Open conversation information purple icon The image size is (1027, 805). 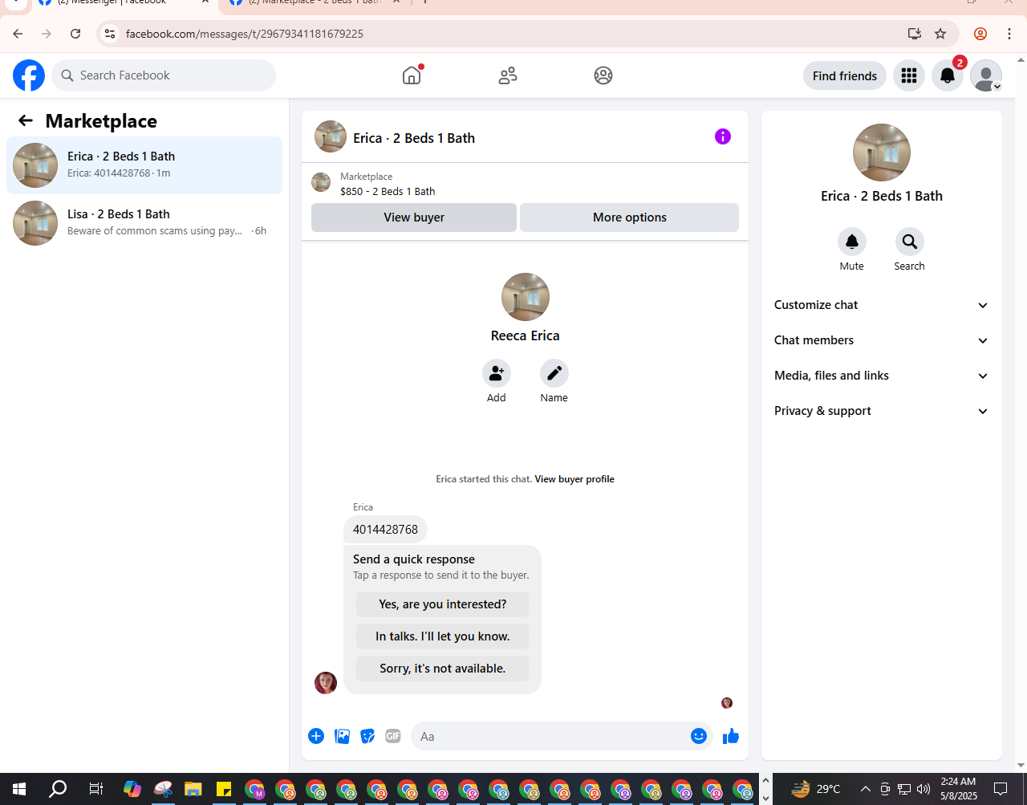pos(723,136)
